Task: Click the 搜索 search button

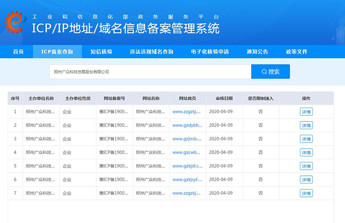Action: tap(270, 72)
